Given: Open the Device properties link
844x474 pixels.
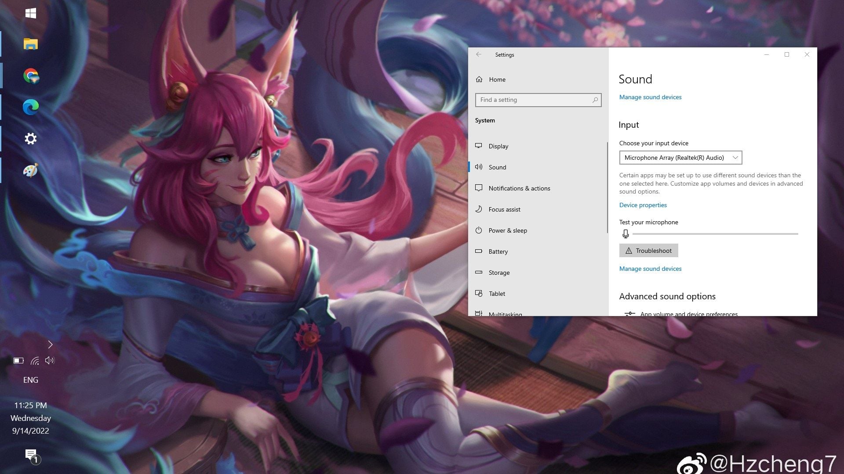Looking at the screenshot, I should click(643, 205).
